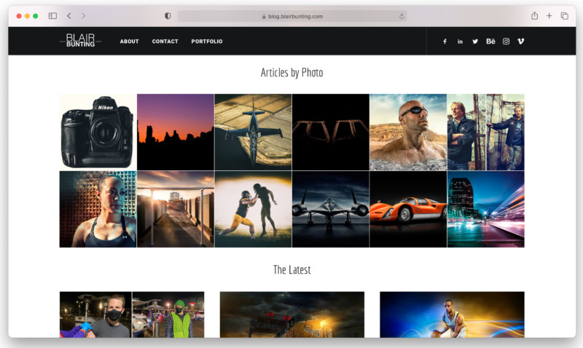Open the Vimeo profile icon

point(520,41)
